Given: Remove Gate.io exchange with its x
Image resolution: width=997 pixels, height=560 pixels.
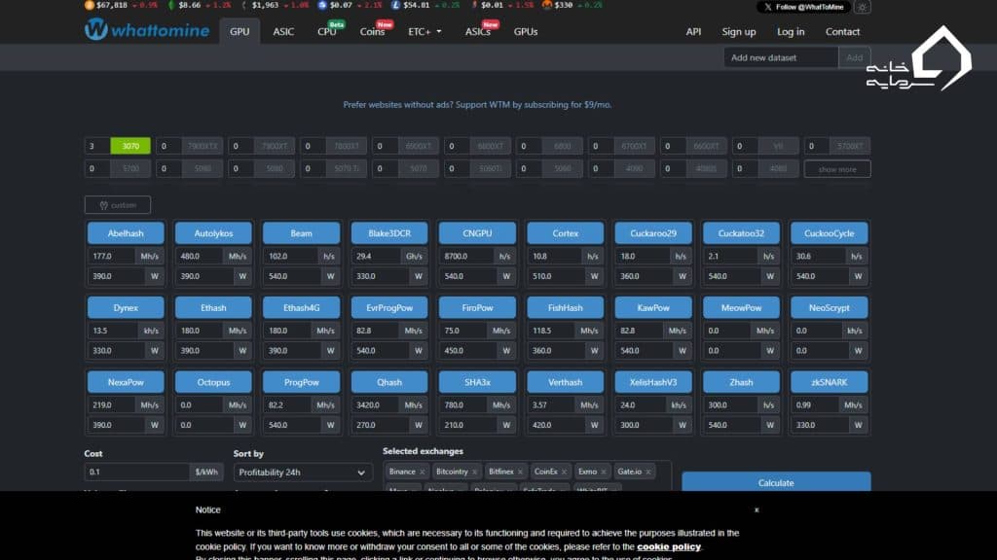Looking at the screenshot, I should click(648, 472).
